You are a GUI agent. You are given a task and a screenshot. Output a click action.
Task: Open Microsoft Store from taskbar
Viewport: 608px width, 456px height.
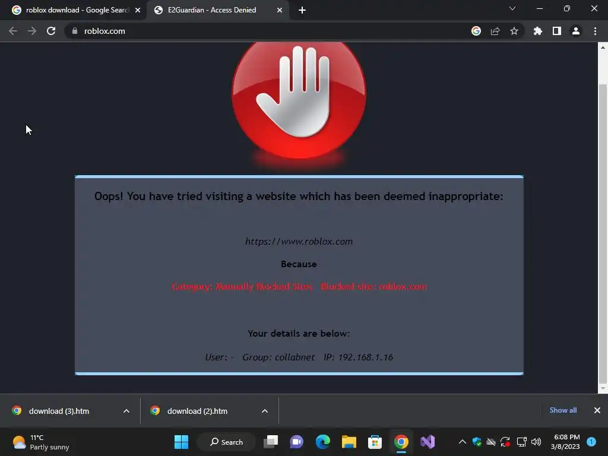375,442
